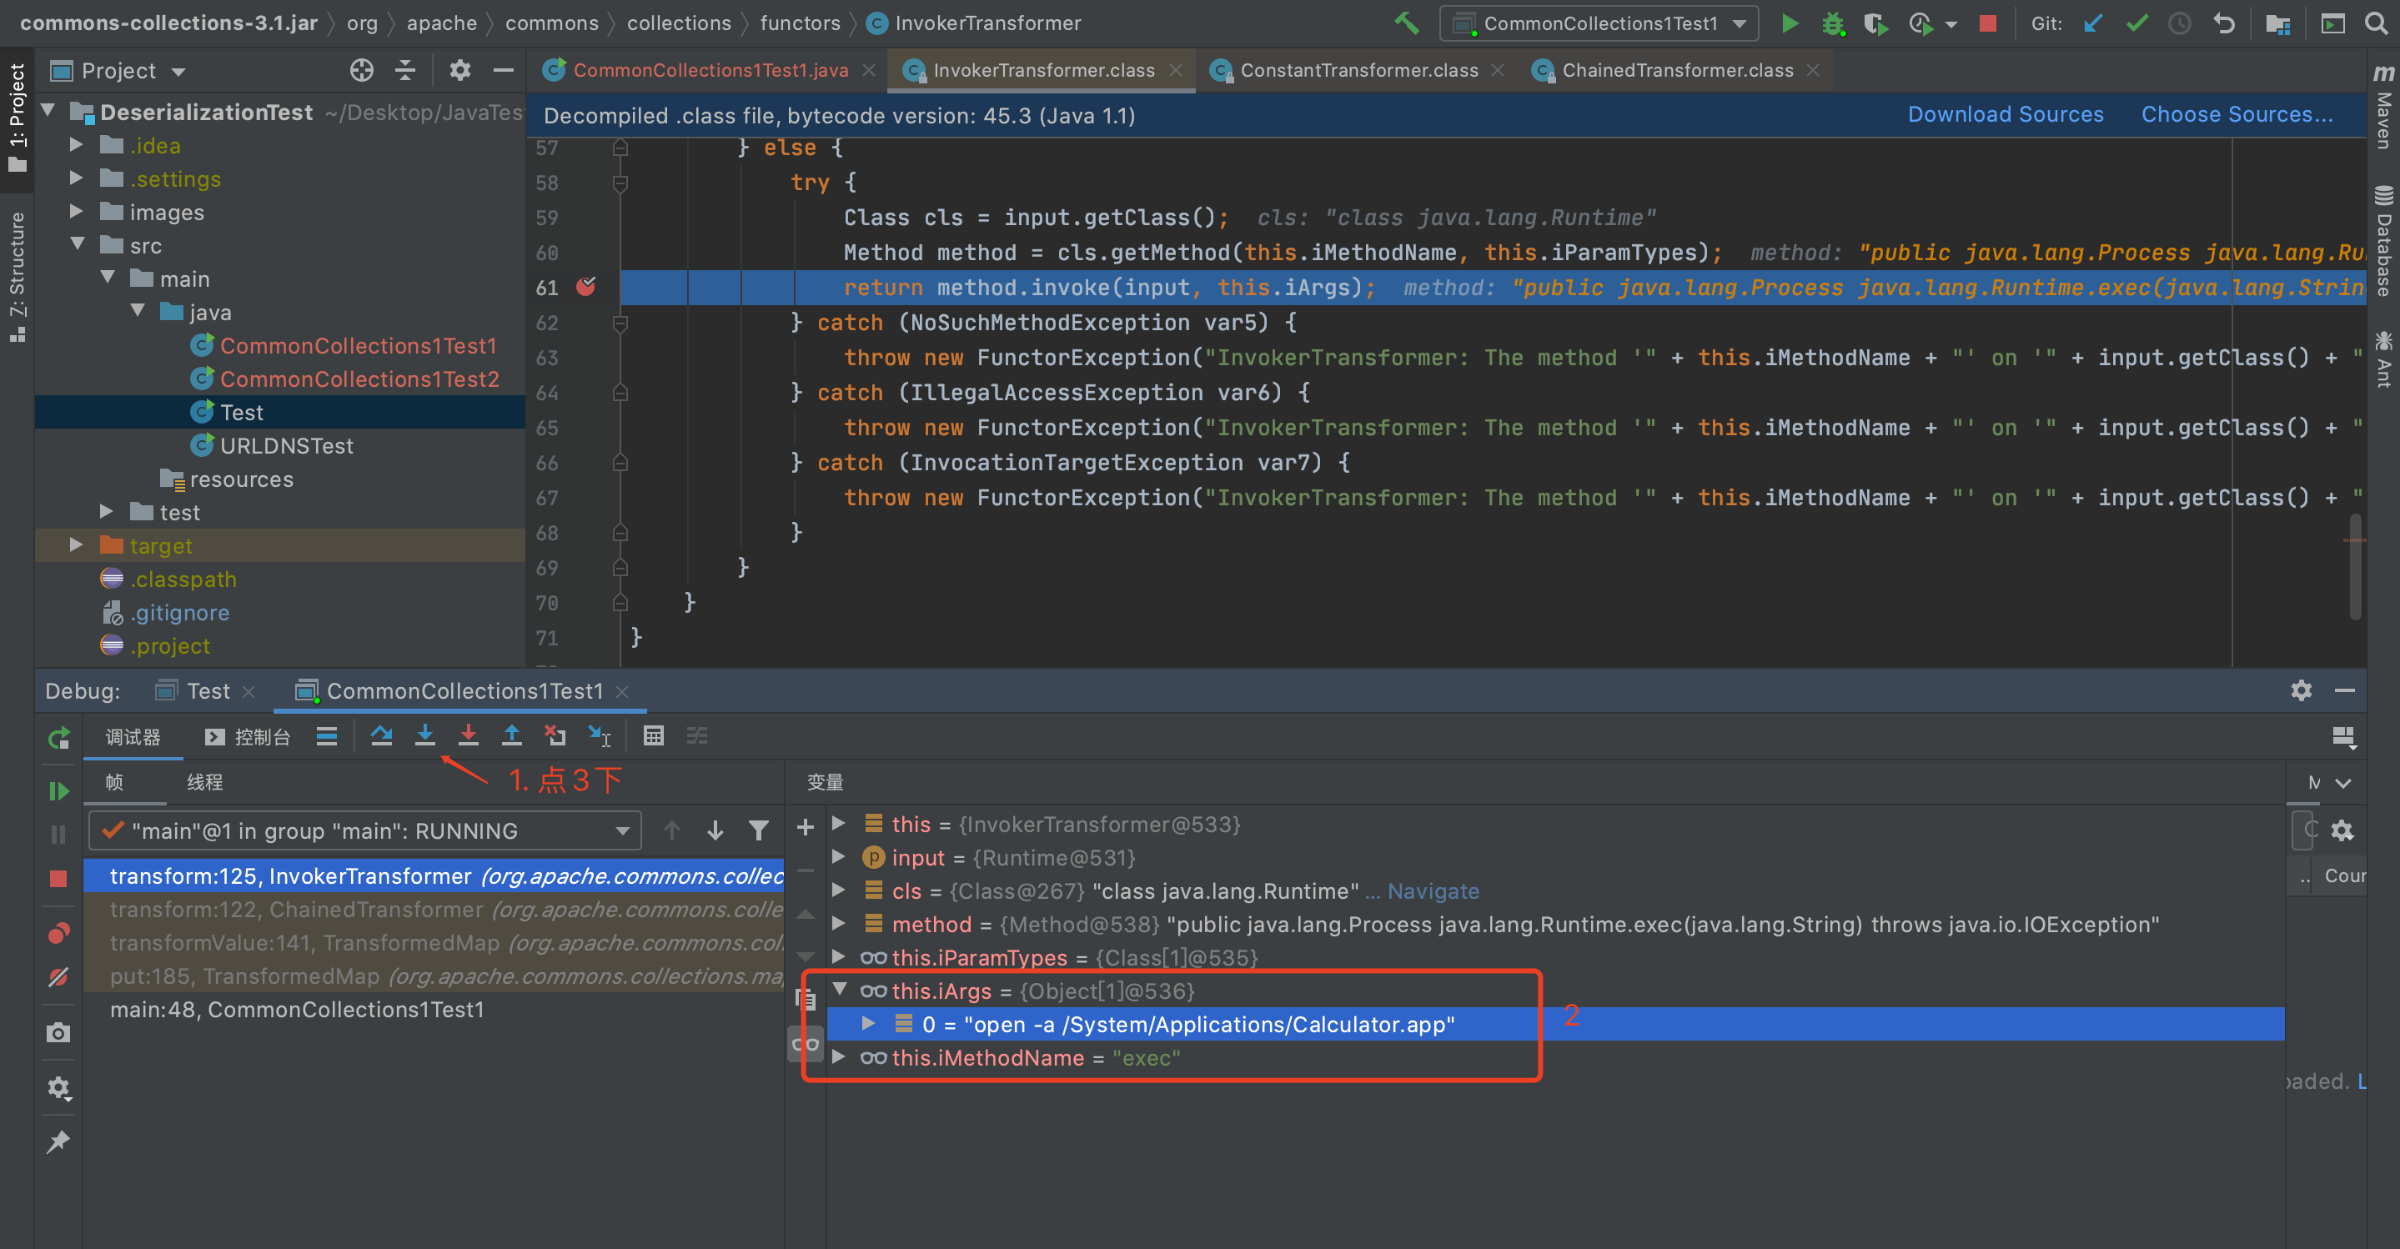Select CommonCollections1Test2 in project tree
Viewport: 2400px width, 1249px height.
[359, 379]
